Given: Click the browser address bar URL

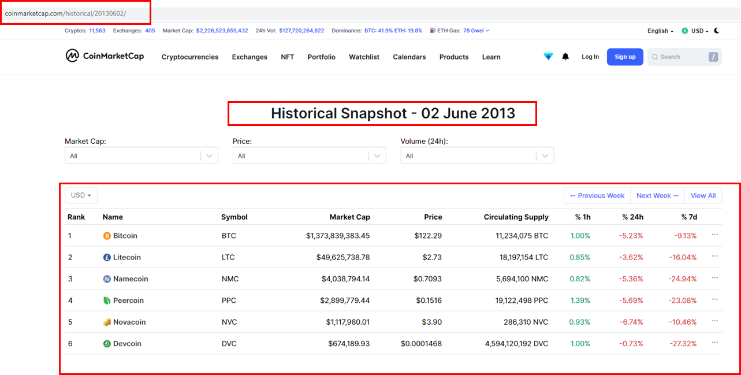Looking at the screenshot, I should click(65, 13).
